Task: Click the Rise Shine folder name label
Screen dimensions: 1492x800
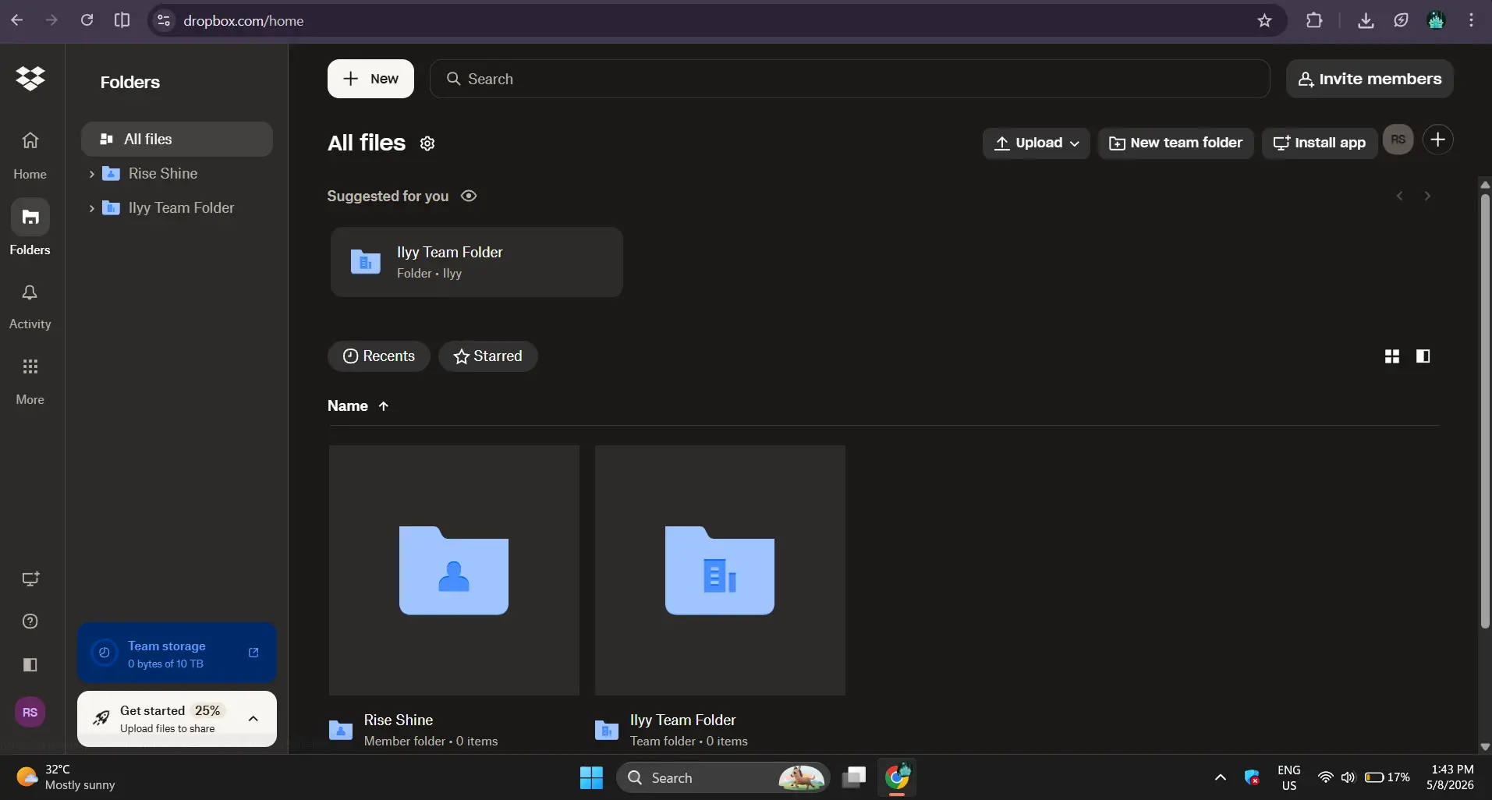Action: tap(399, 720)
